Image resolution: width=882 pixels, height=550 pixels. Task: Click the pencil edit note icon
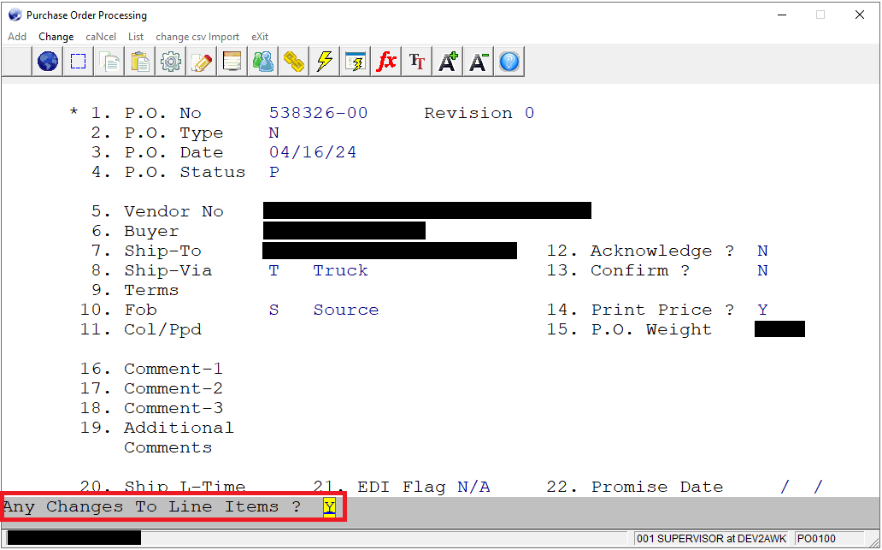pos(202,62)
